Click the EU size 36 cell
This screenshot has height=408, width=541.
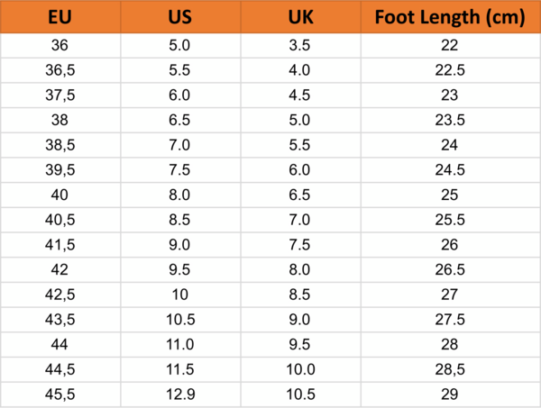click(60, 46)
